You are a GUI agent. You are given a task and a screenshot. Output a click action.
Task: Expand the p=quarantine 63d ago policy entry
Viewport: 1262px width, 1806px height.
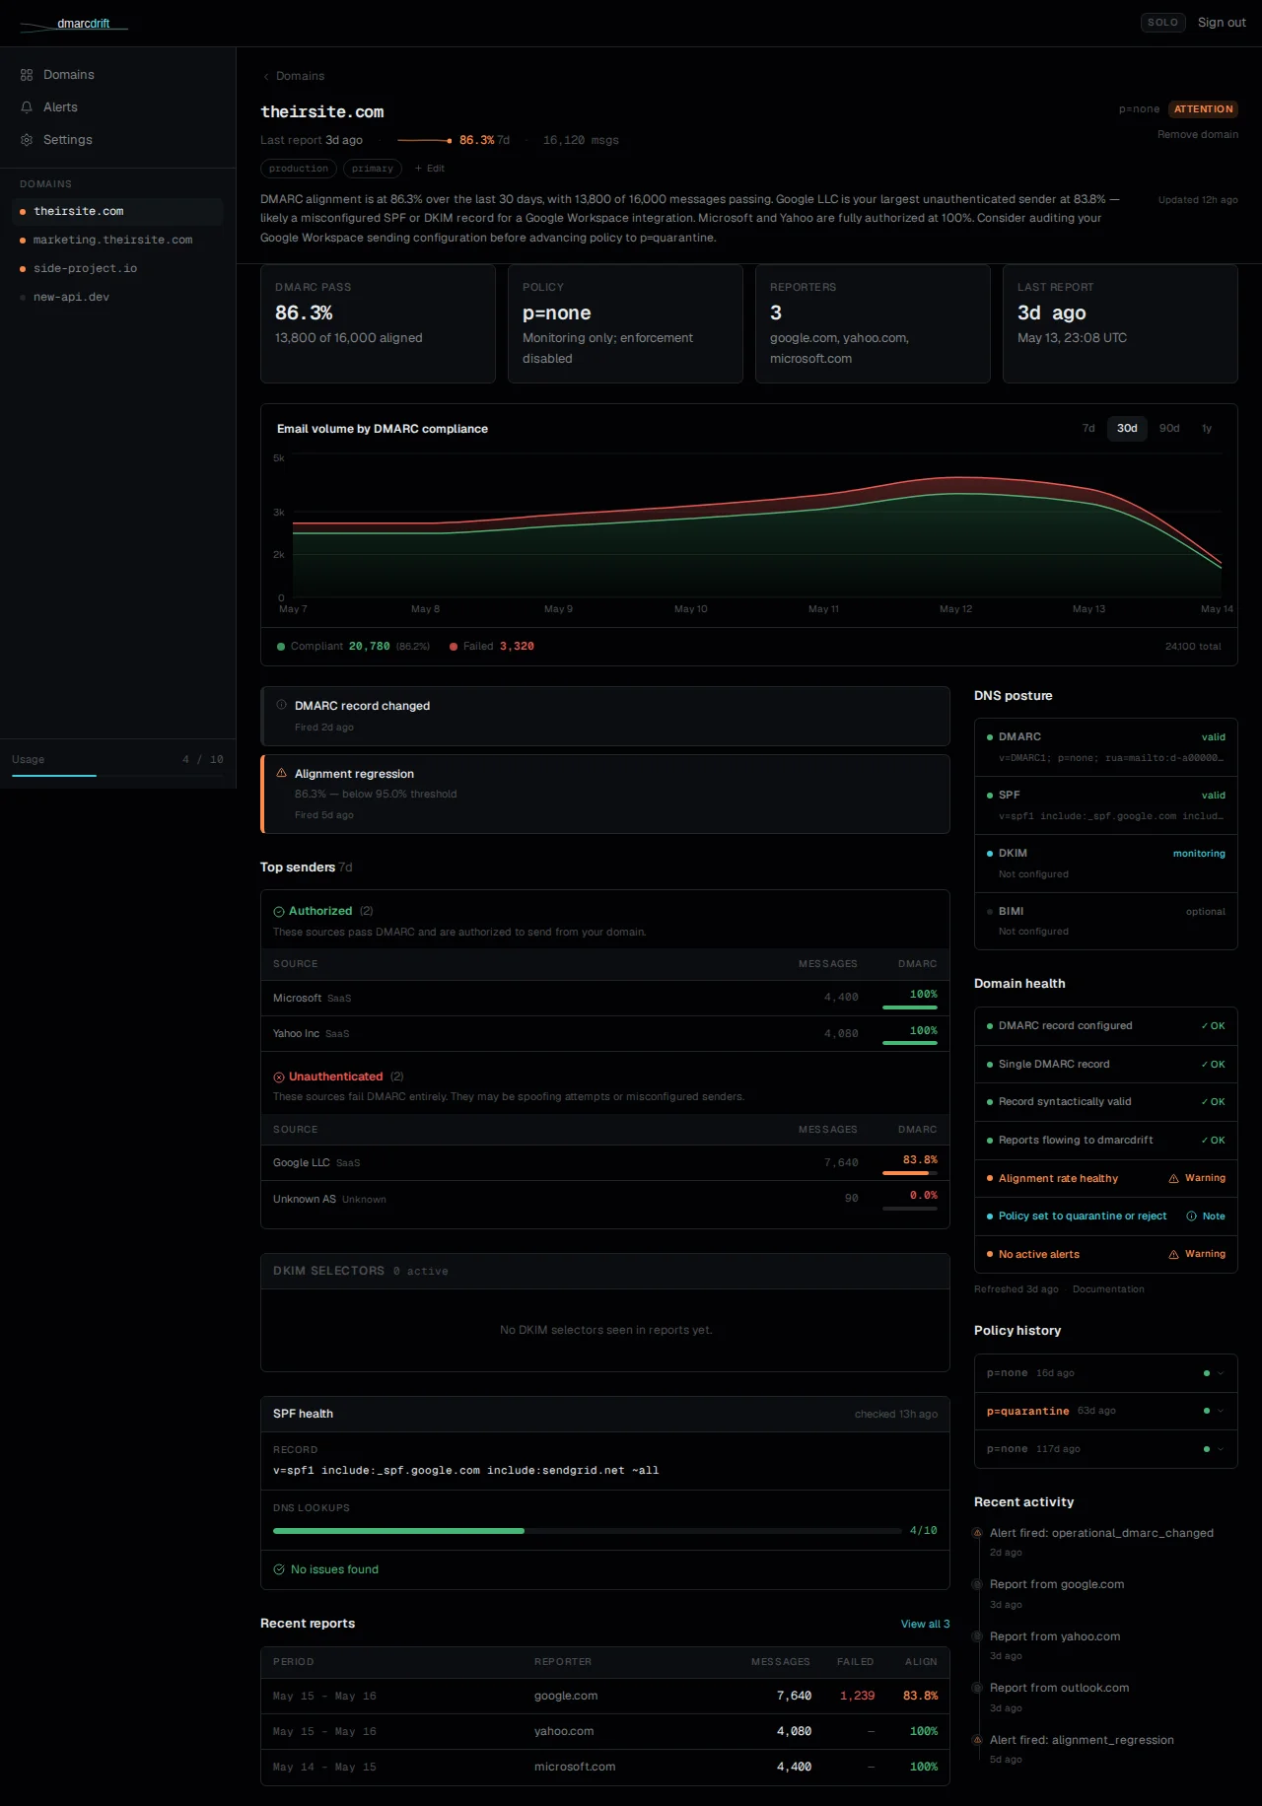pyautogui.click(x=1105, y=1411)
